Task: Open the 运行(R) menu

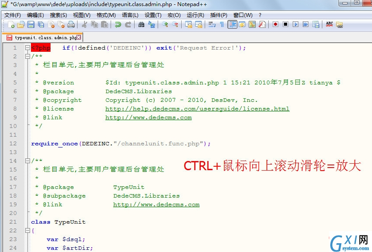Action: point(195,15)
